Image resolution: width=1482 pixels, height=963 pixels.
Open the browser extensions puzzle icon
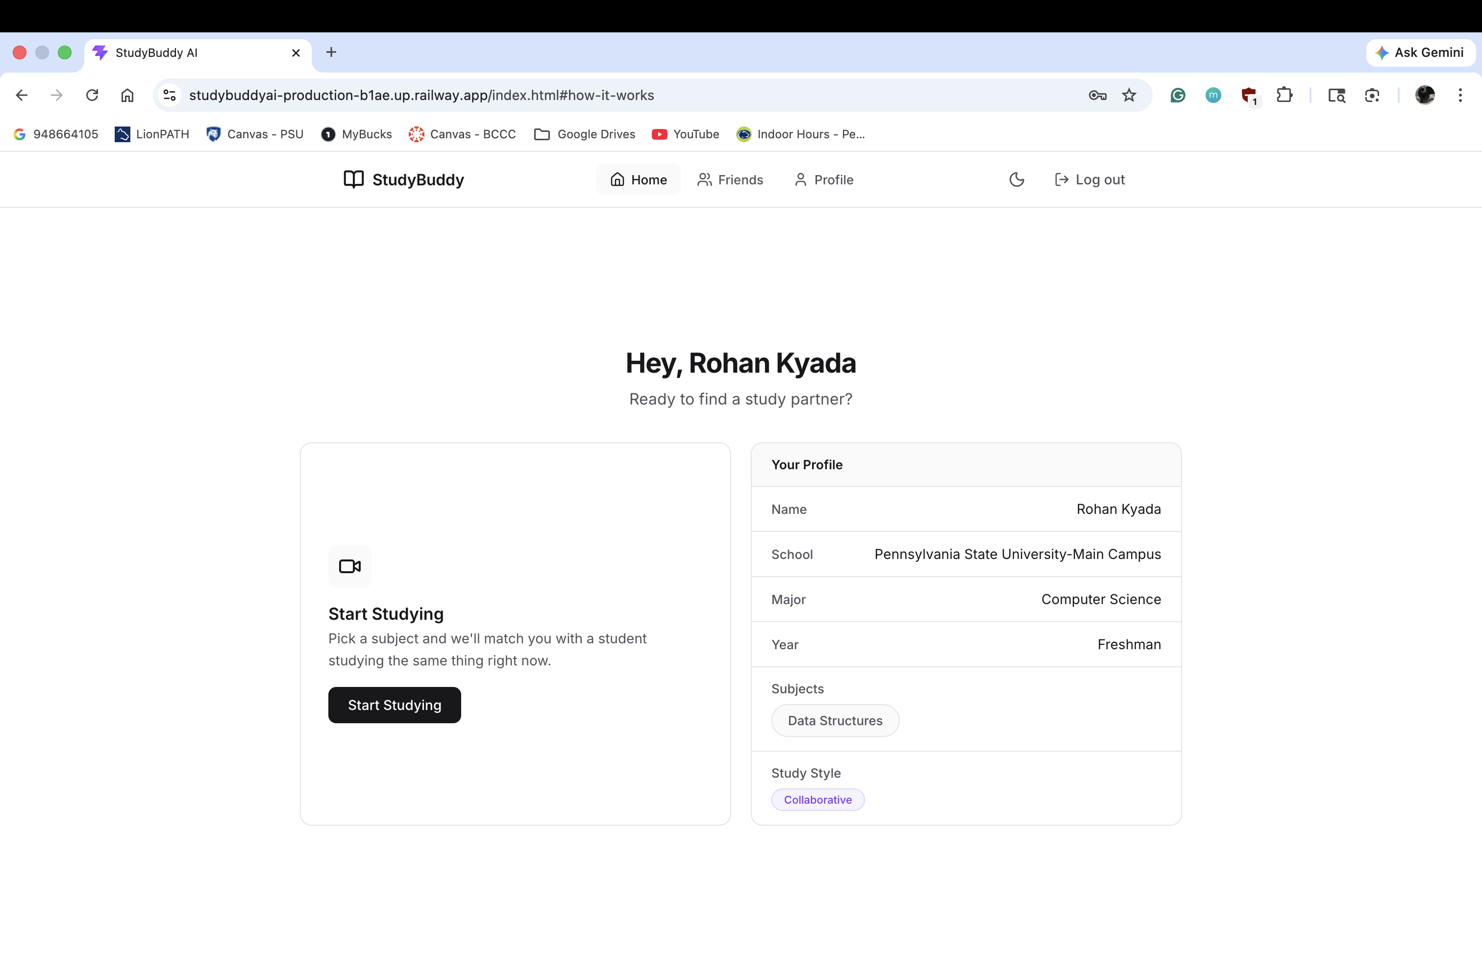click(1284, 95)
